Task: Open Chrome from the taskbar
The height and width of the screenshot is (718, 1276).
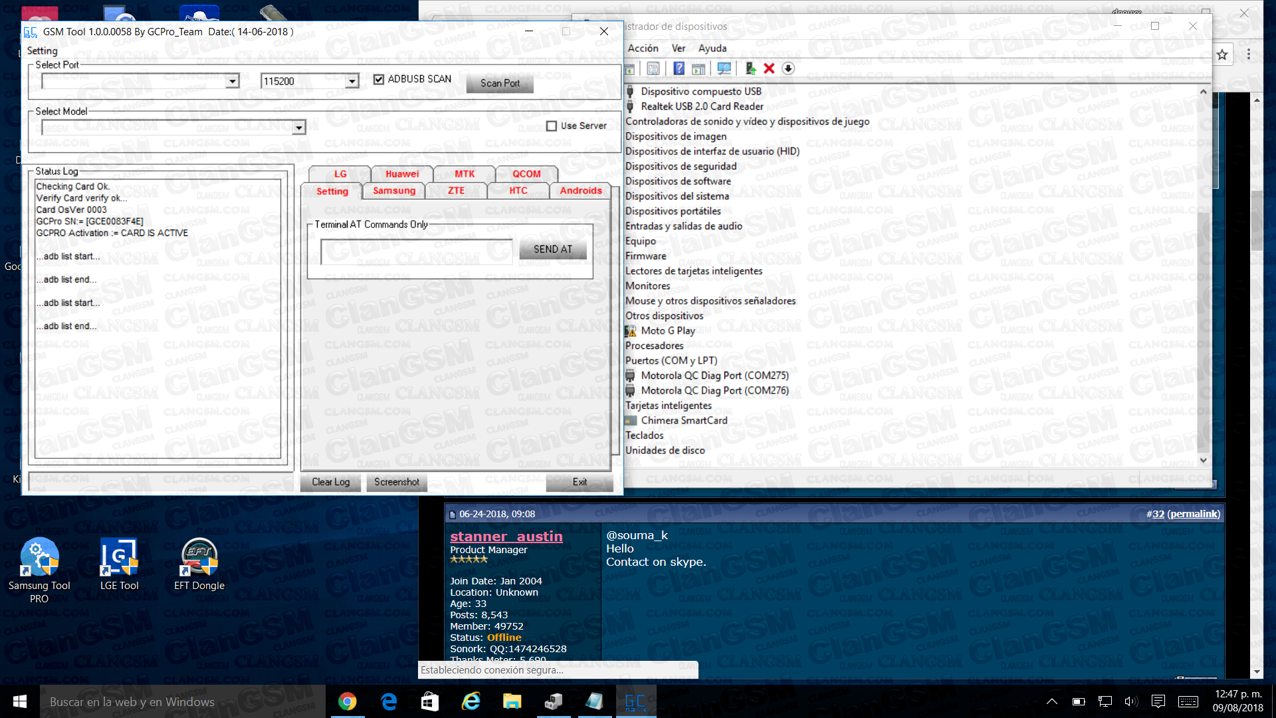Action: tap(347, 701)
